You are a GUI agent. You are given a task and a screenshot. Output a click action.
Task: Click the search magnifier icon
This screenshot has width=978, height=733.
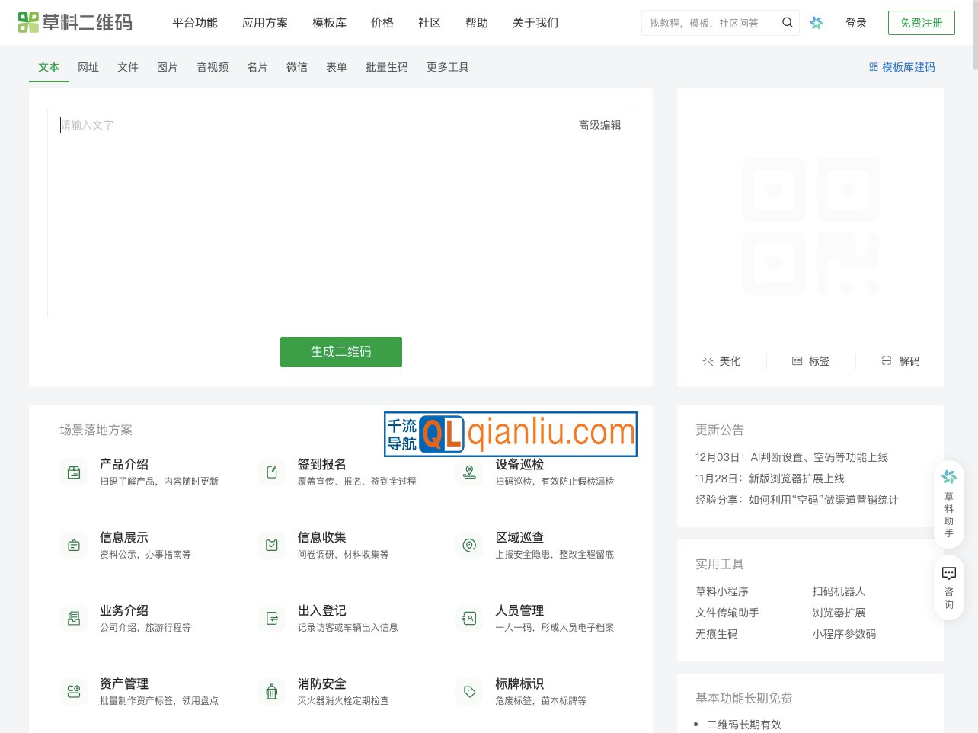point(788,23)
